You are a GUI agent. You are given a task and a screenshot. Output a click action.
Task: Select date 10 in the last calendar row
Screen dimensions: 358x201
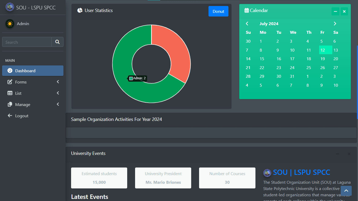(336, 85)
